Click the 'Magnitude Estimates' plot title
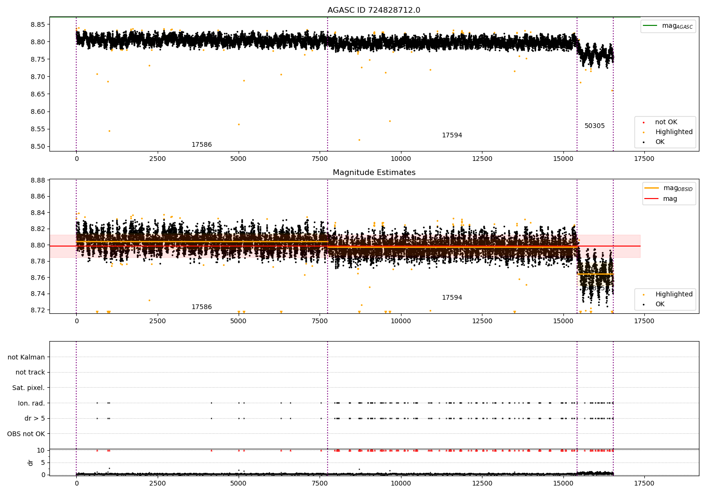Screen dimensions: 706x494 [374, 173]
